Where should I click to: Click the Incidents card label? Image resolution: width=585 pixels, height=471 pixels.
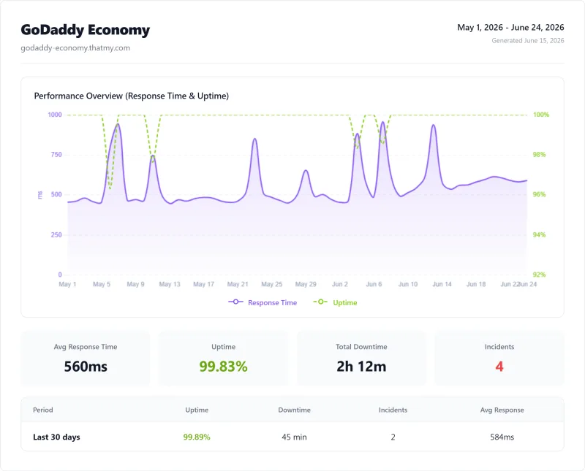pos(499,347)
